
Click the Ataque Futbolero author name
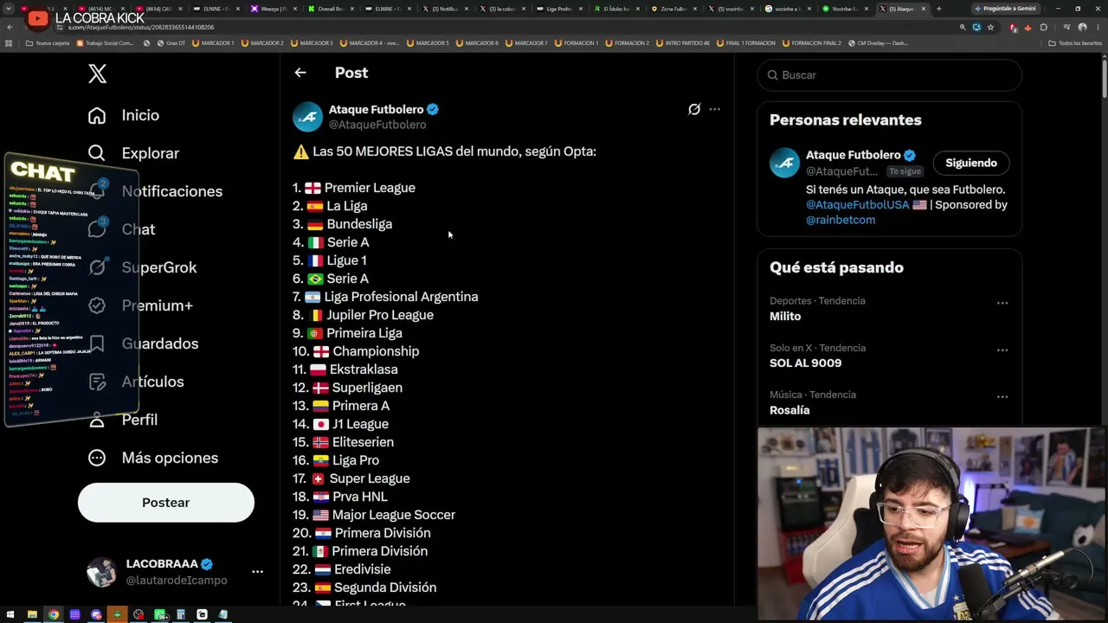coord(377,109)
